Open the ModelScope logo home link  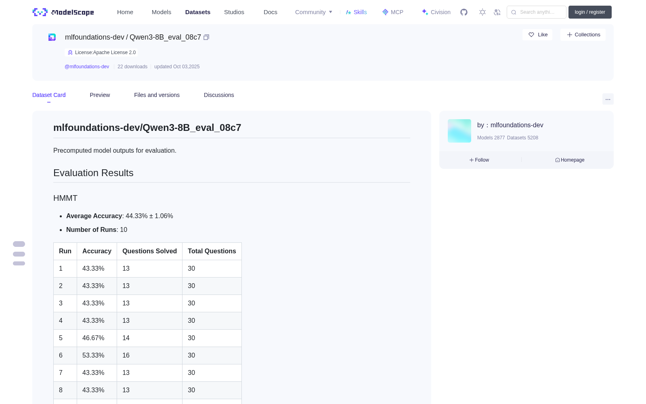pyautogui.click(x=63, y=12)
